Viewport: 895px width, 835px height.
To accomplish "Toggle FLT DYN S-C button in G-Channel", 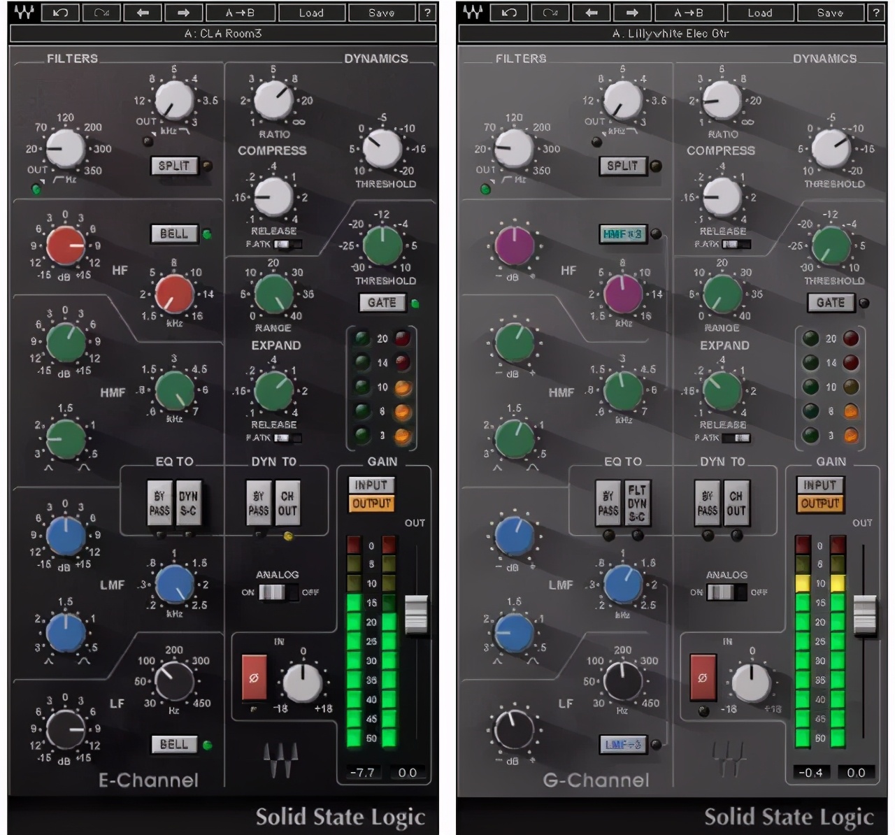I will pyautogui.click(x=637, y=502).
